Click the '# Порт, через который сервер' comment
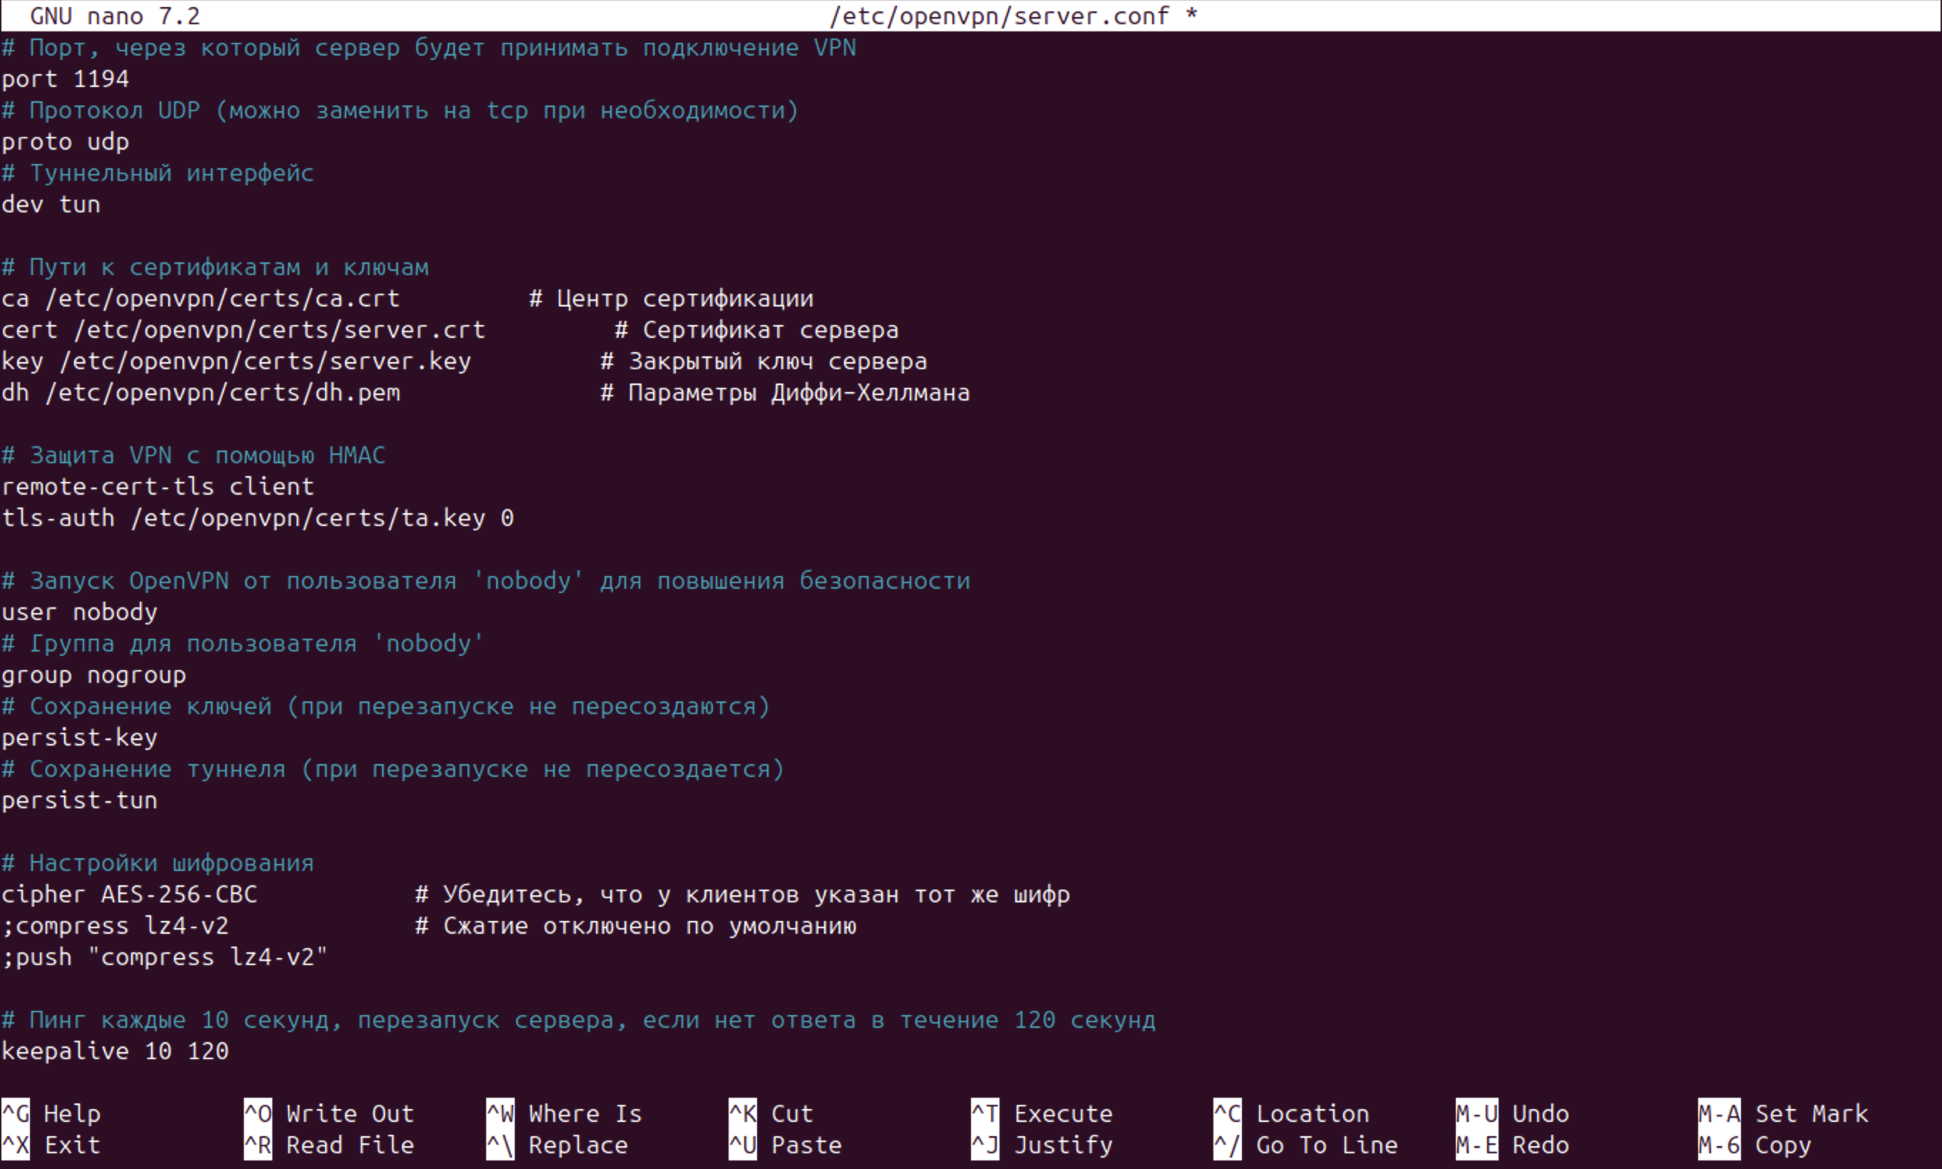 click(428, 47)
